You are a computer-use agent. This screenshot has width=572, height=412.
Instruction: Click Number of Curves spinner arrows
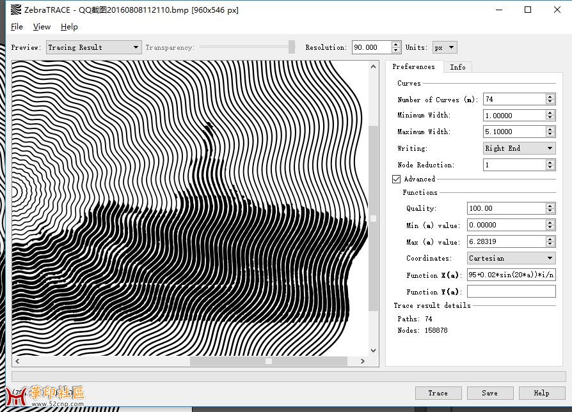tap(550, 99)
